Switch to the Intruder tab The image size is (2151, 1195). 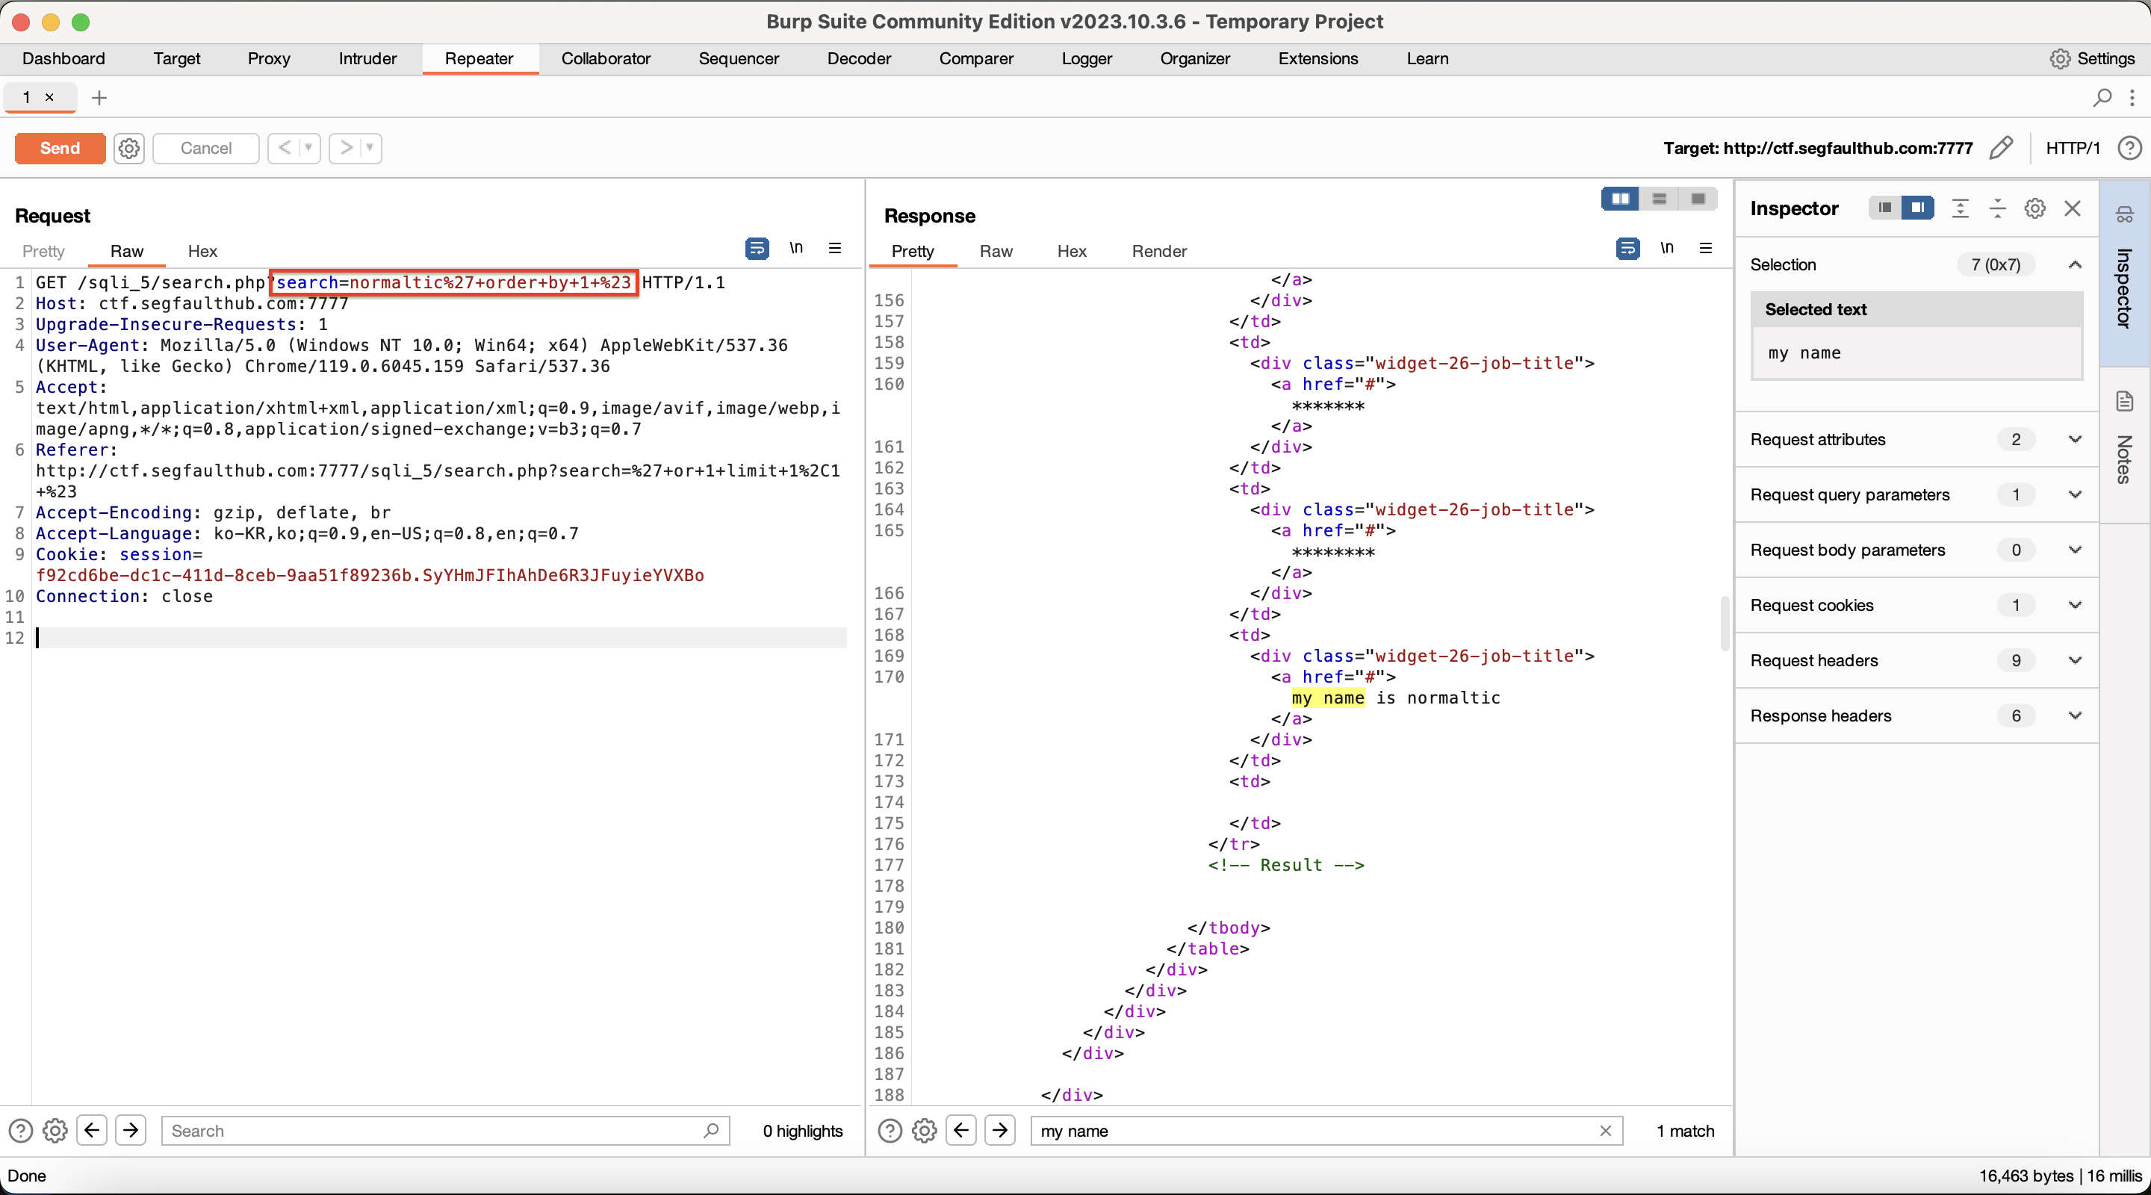coord(367,58)
